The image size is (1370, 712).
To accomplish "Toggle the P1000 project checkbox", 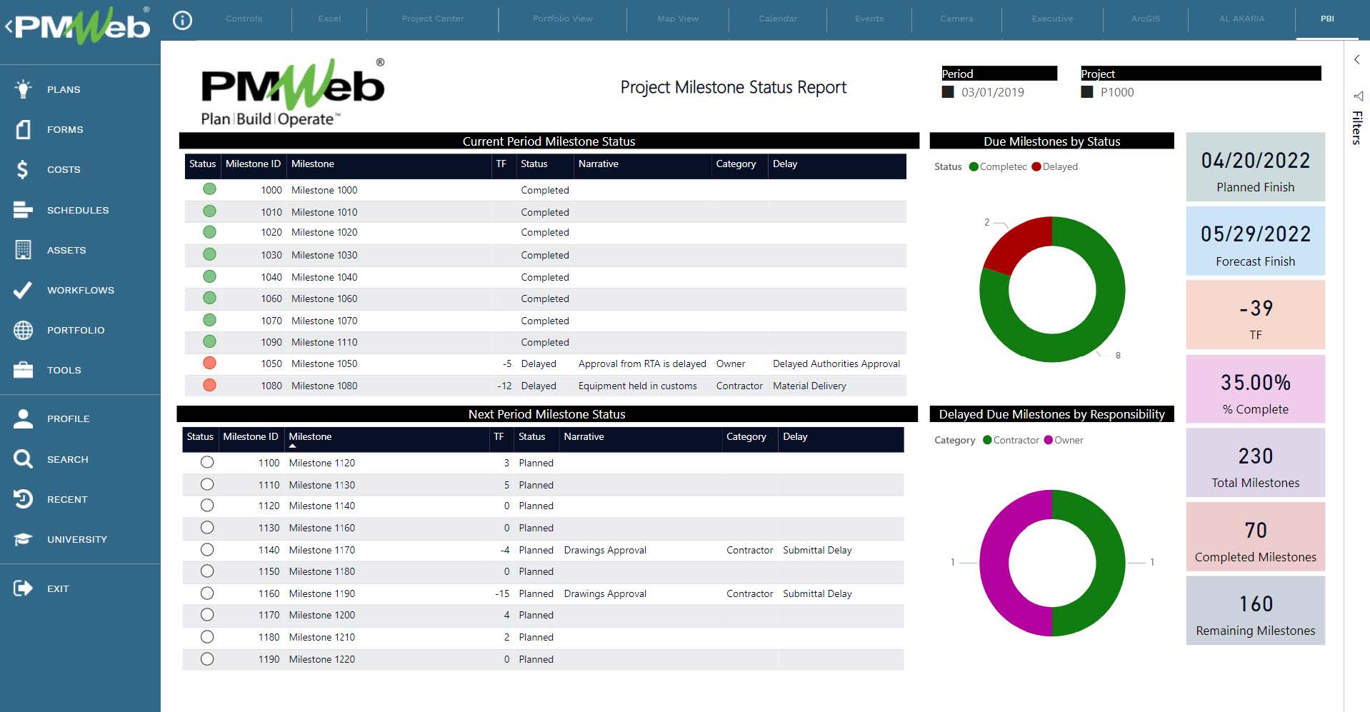I will (x=1087, y=92).
